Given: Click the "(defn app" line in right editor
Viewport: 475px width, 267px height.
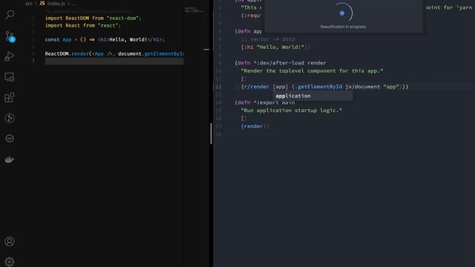Looking at the screenshot, I should tap(248, 31).
